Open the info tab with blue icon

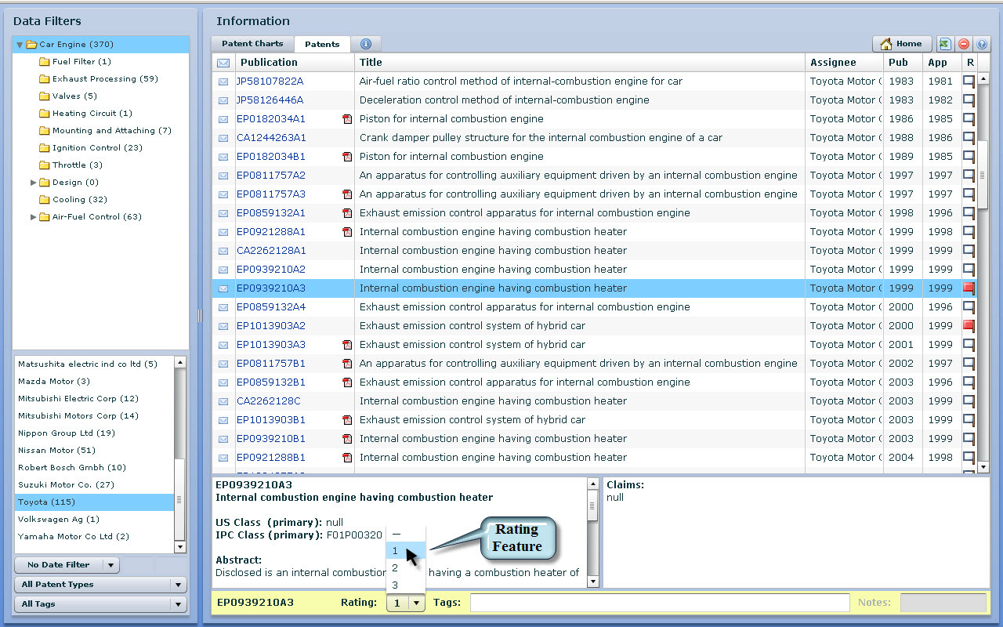(365, 44)
